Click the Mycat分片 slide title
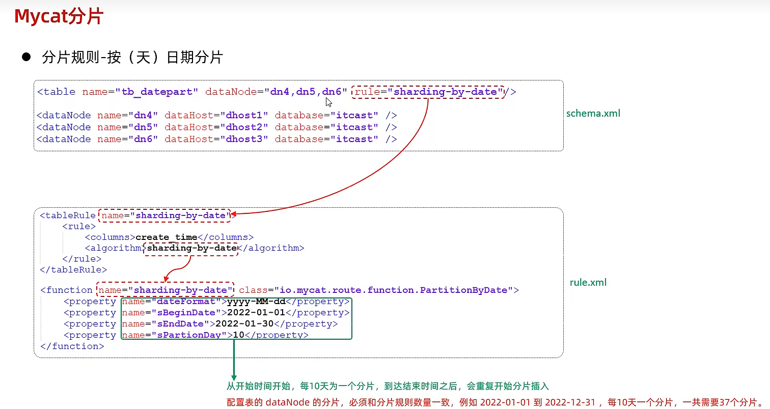The width and height of the screenshot is (770, 409). (x=59, y=16)
